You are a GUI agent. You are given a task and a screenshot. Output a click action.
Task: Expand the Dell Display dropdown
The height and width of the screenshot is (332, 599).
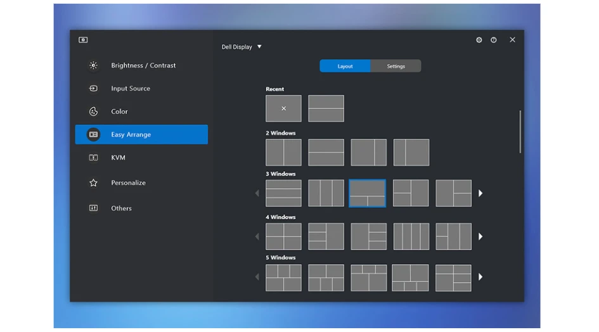pos(242,47)
